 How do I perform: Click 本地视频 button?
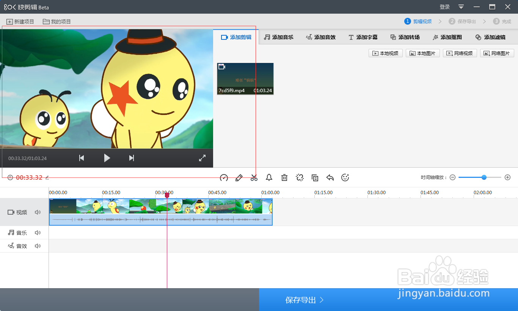[x=386, y=53]
